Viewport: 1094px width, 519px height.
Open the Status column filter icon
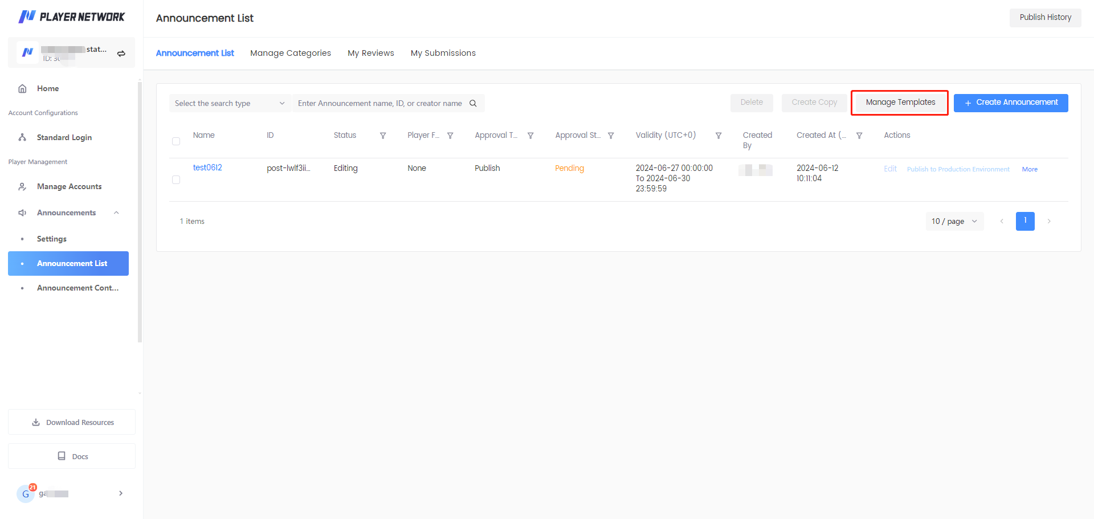point(383,136)
